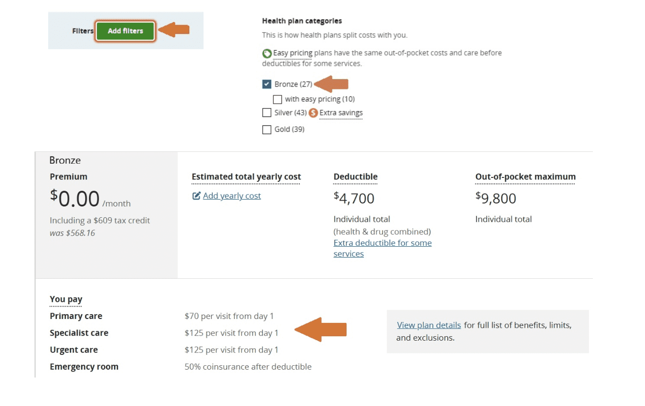Select the Gold (39) checkbox
This screenshot has width=645, height=406.
[x=267, y=130]
